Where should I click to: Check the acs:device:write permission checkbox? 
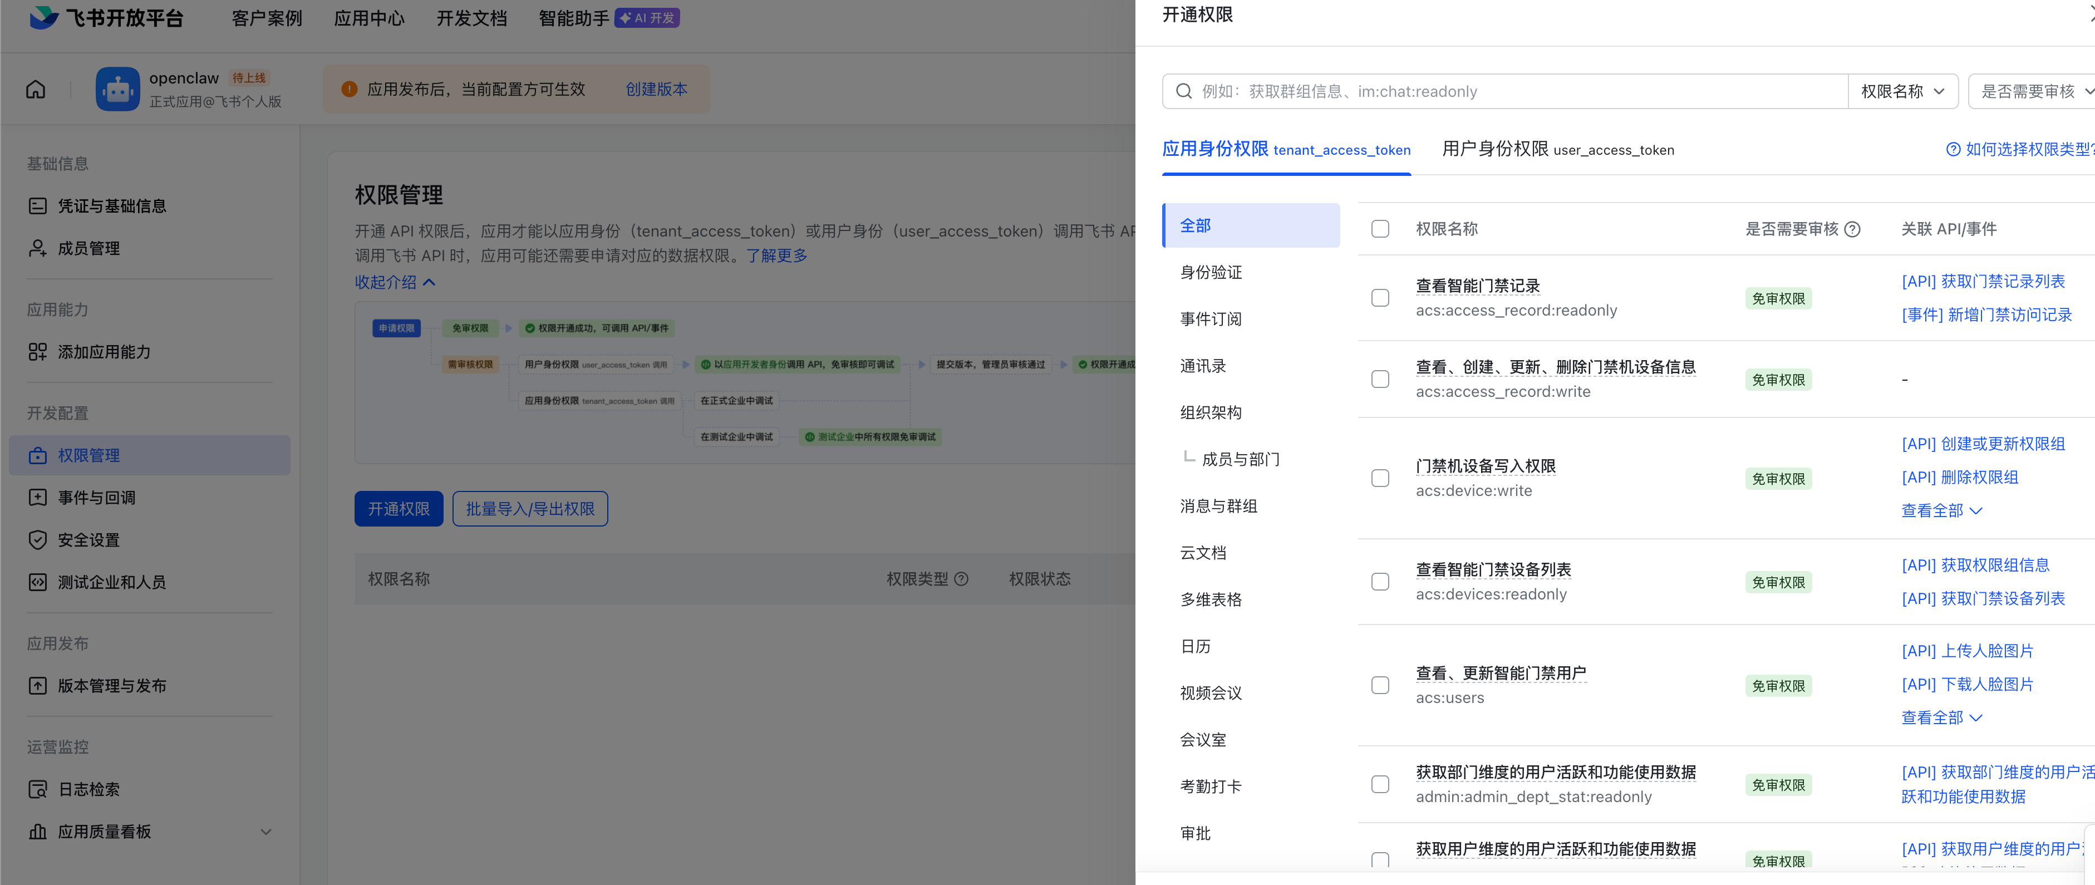point(1380,478)
